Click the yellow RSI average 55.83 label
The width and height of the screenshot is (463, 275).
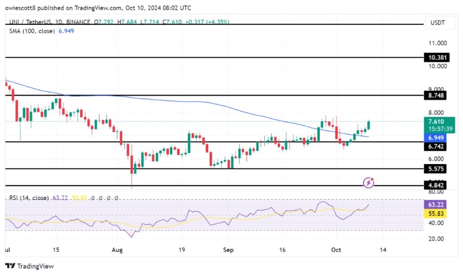(435, 214)
